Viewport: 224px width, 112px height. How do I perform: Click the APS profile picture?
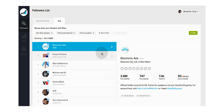pos(46,92)
